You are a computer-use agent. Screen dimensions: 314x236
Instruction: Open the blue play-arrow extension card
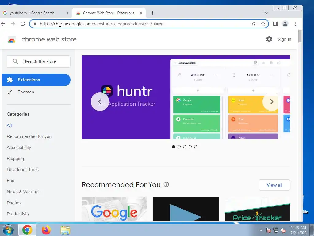click(186, 209)
